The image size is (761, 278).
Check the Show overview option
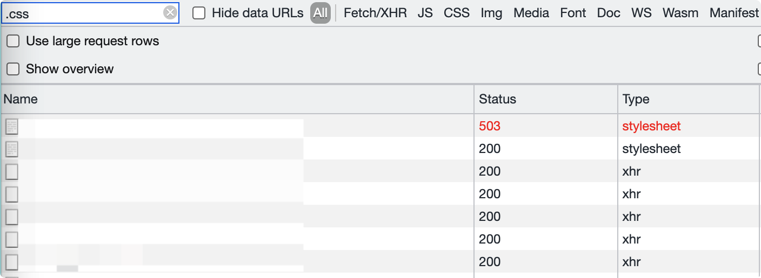(x=13, y=69)
